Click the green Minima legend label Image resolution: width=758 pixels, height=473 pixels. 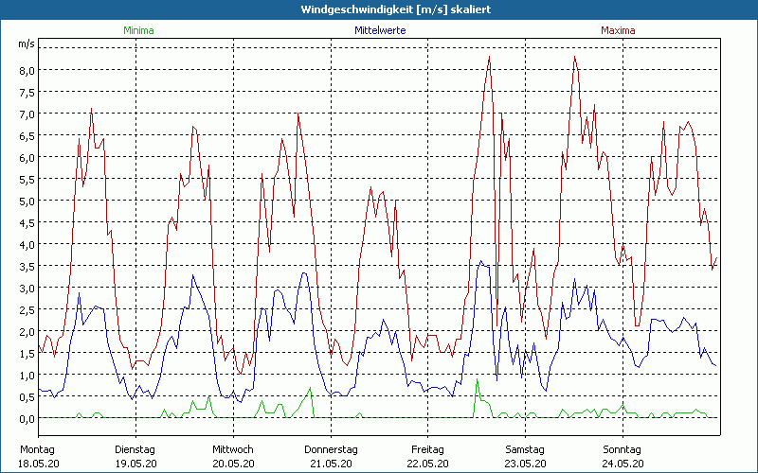(138, 30)
